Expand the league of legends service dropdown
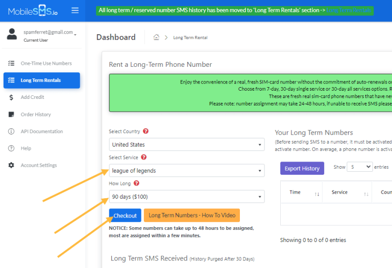Image resolution: width=392 pixels, height=268 pixels. pyautogui.click(x=186, y=171)
